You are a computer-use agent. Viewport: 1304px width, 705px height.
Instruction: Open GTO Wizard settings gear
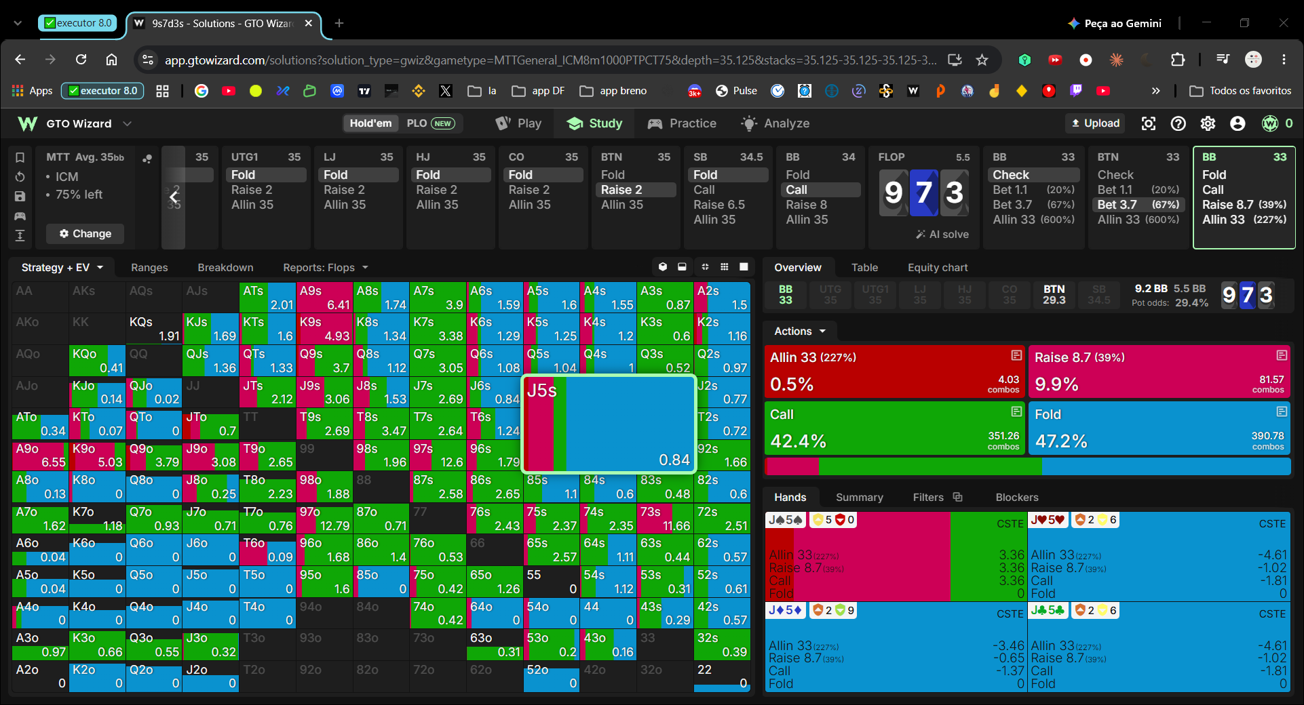1208,123
